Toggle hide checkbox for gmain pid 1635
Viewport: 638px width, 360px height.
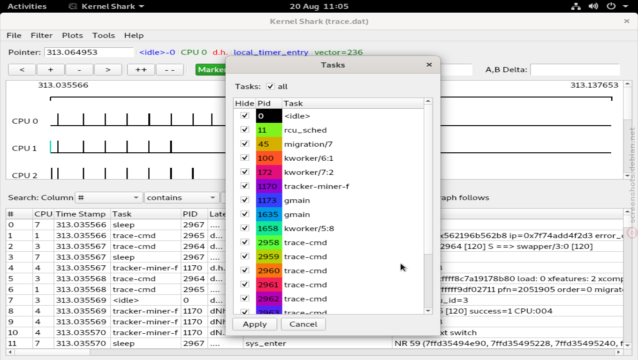[x=244, y=214]
